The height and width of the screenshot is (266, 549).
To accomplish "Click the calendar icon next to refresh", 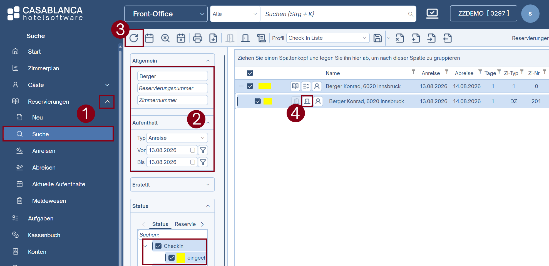I will [149, 38].
